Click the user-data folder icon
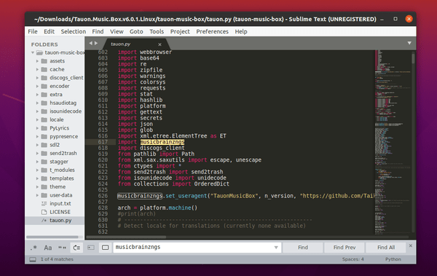The width and height of the screenshot is (437, 276). 44,195
